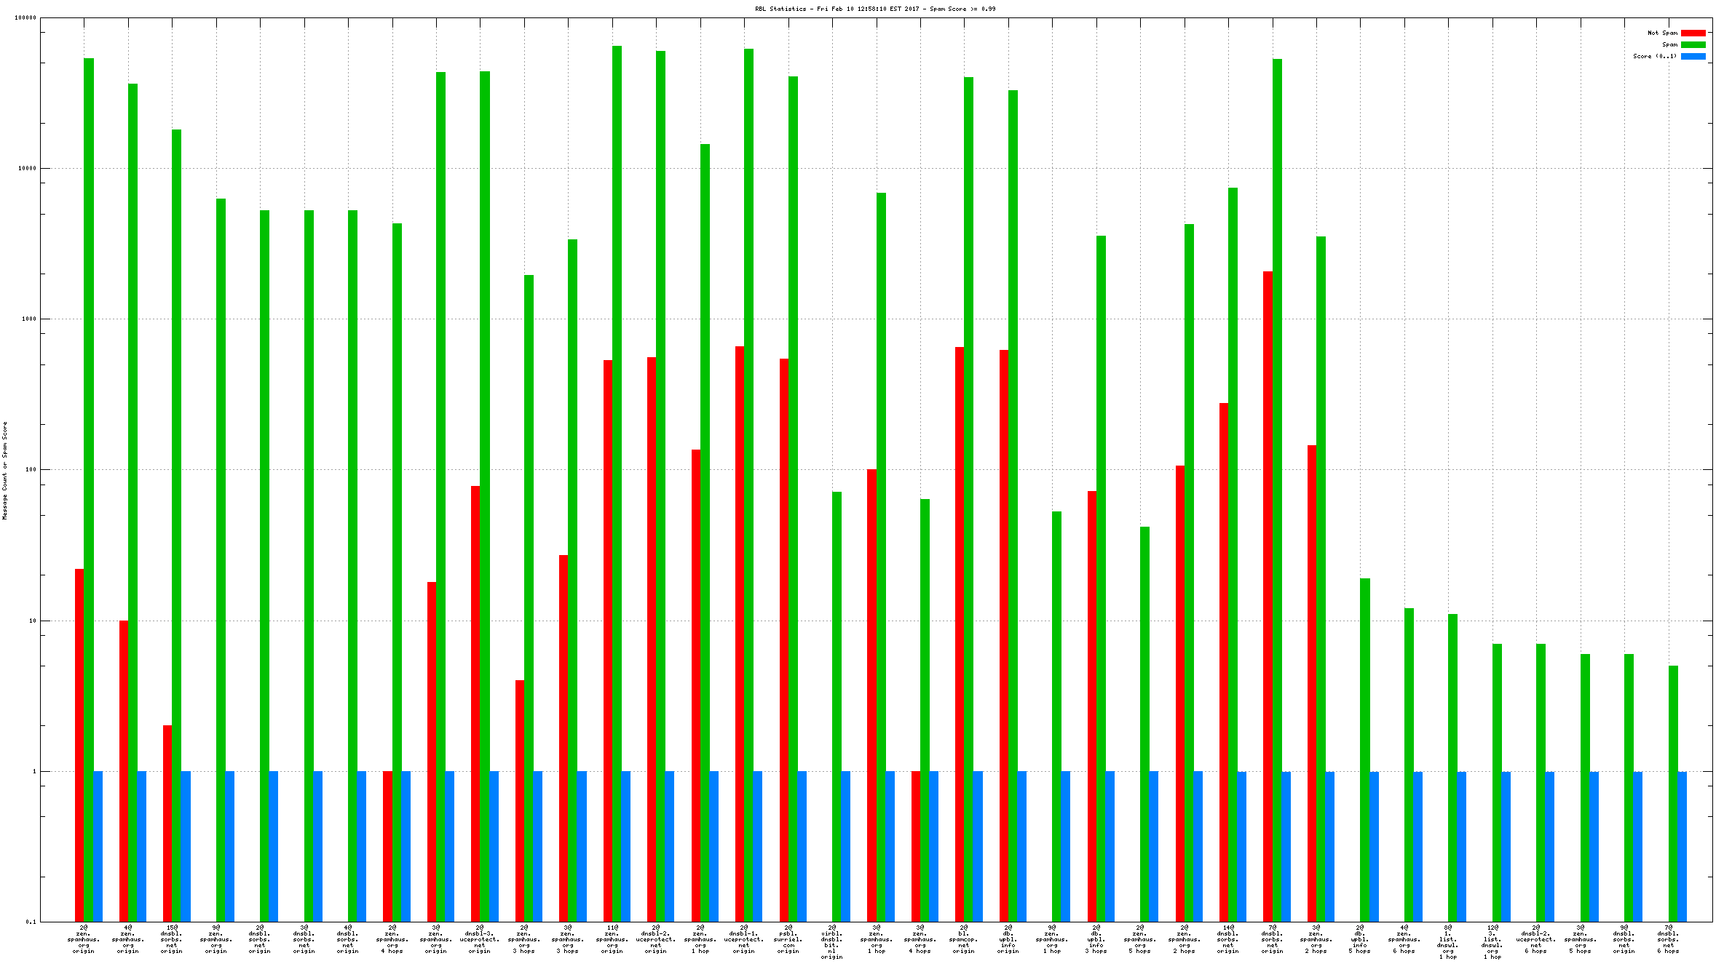Click the 11@ zen.spamhaus.org origin label
Image resolution: width=1724 pixels, height=969 pixels.
[x=612, y=939]
